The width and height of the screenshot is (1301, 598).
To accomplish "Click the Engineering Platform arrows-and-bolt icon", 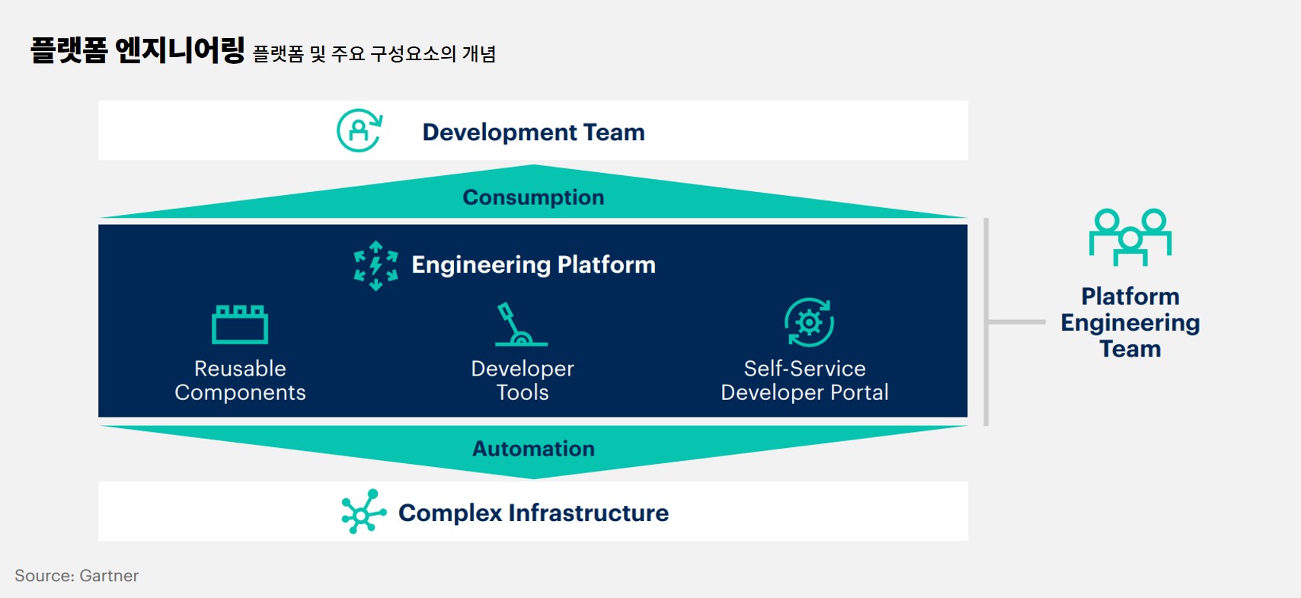I will point(376,266).
